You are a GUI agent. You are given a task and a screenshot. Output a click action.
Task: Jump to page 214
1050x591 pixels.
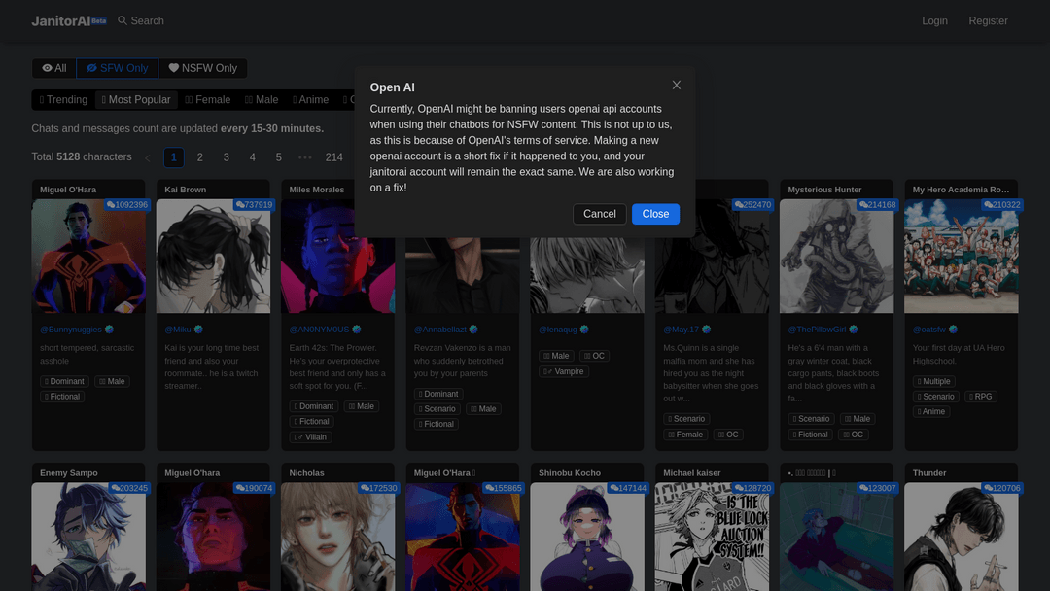[334, 157]
